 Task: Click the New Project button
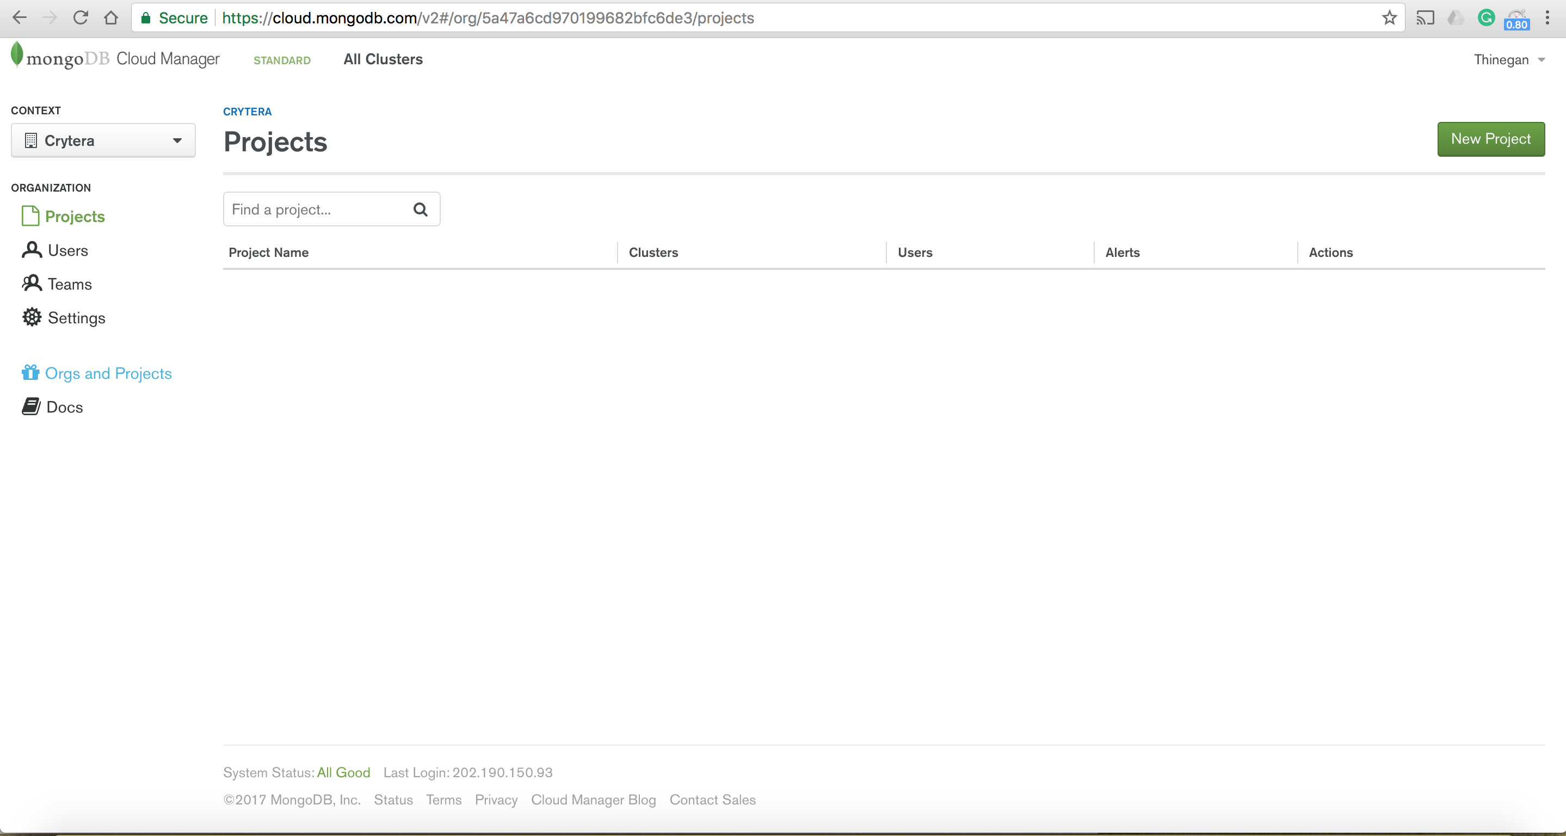click(x=1490, y=139)
